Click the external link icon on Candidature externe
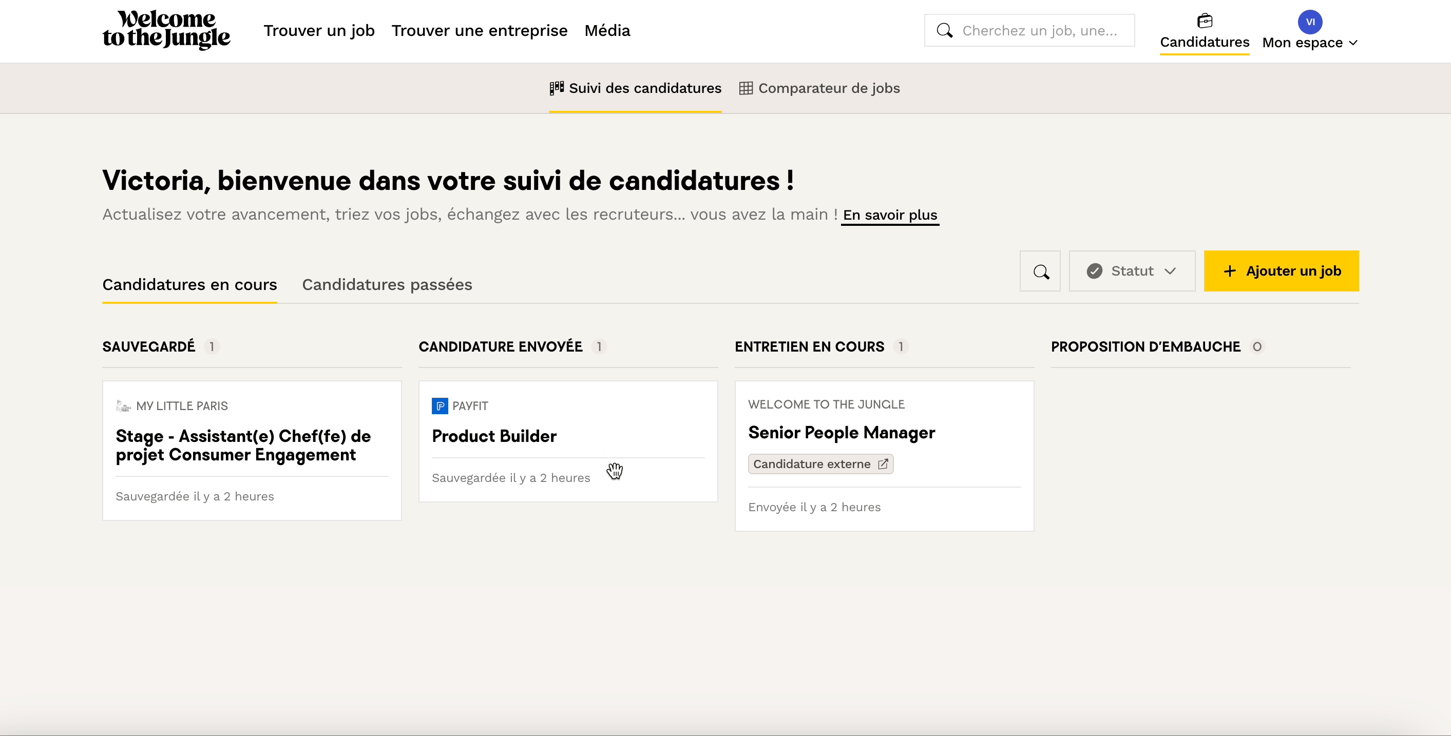 tap(883, 464)
